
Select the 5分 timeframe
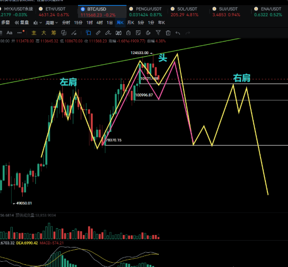(x=141, y=23)
